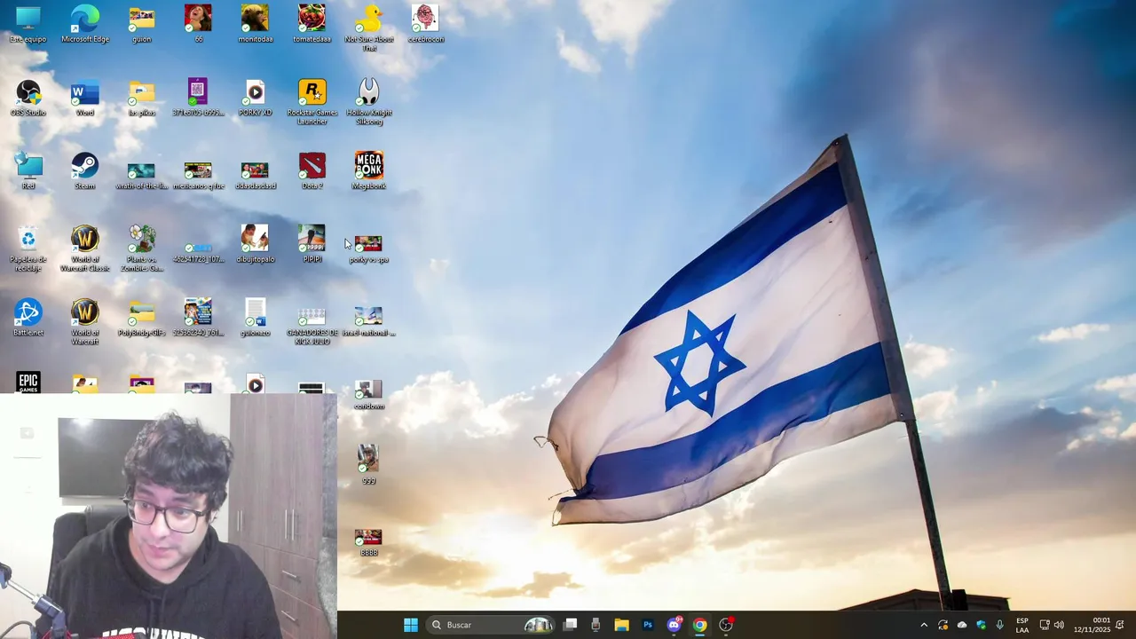Select the 371e6705 purple file icon

(x=198, y=98)
